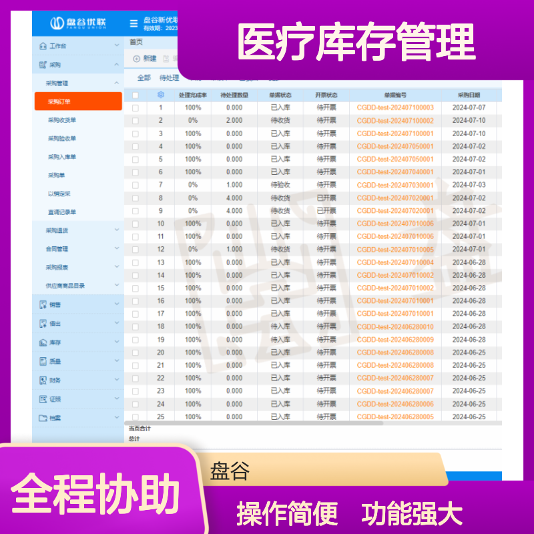Click the 库存 warehouse icon in the sidebar
Image resolution: width=534 pixels, height=534 pixels.
point(43,342)
